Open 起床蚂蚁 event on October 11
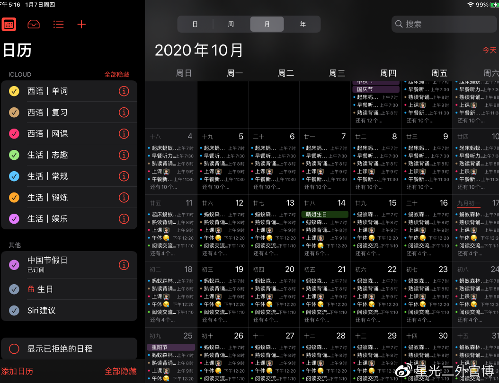 tap(171, 215)
